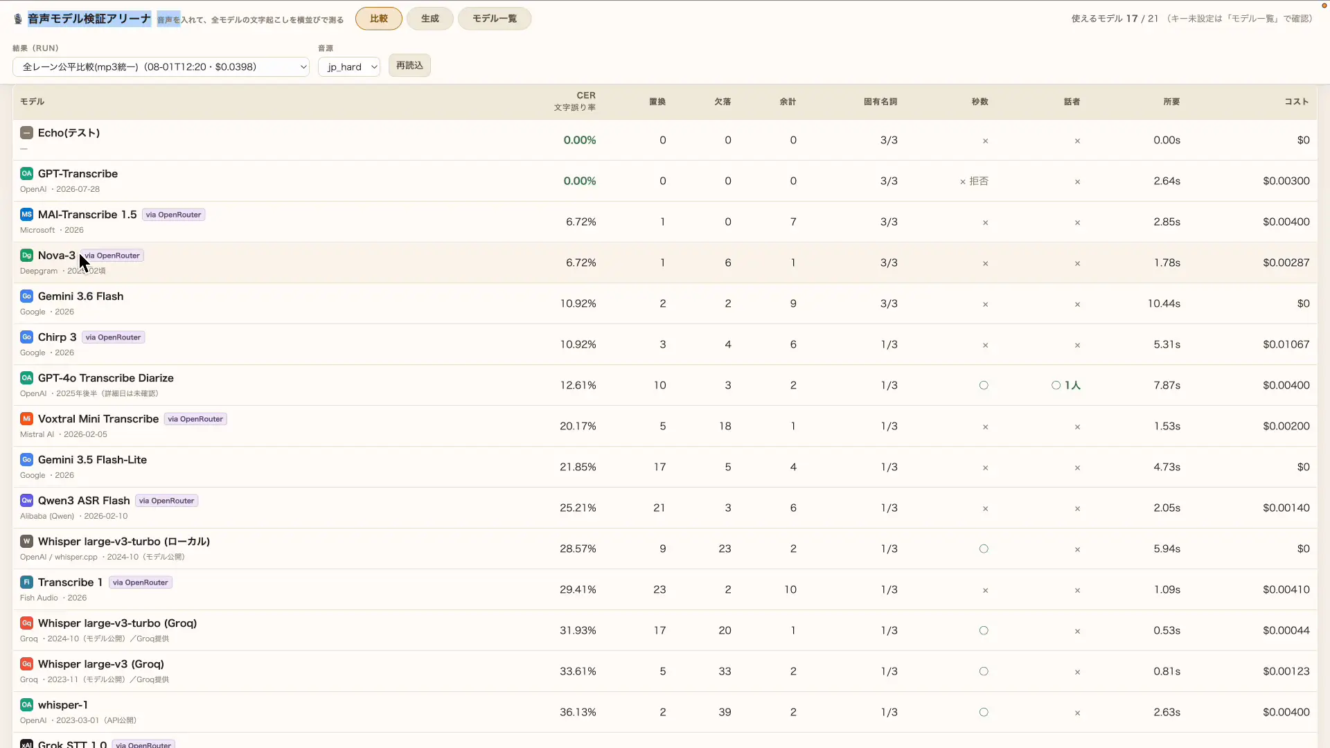Click the モデル column header
The width and height of the screenshot is (1330, 748).
[32, 102]
